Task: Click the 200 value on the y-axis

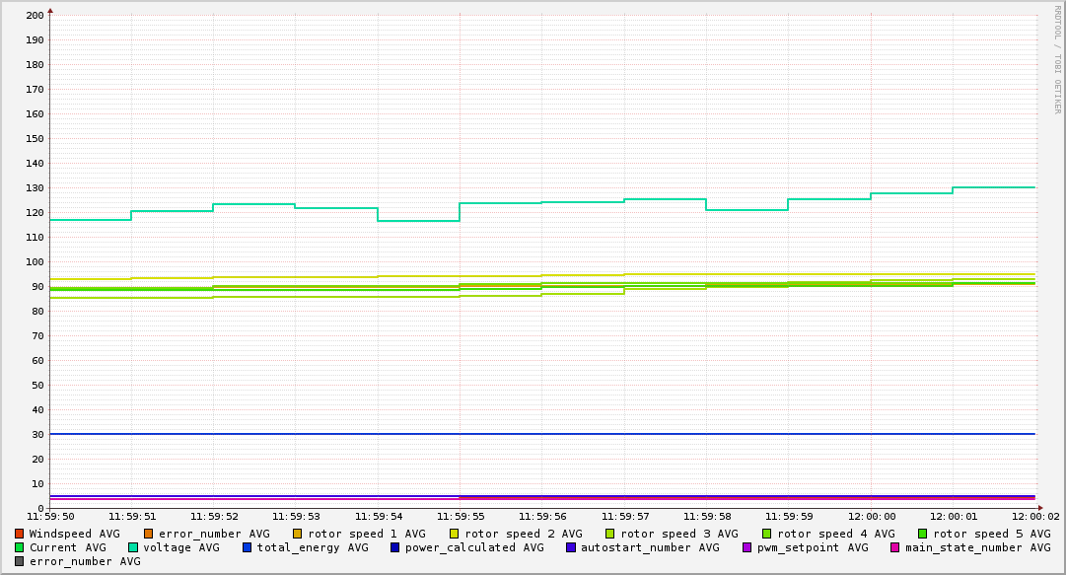Action: [35, 16]
